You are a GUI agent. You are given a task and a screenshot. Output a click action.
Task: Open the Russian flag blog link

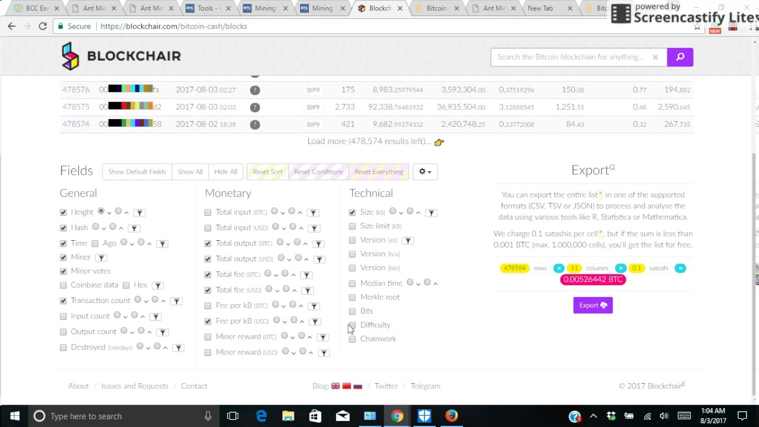(358, 386)
